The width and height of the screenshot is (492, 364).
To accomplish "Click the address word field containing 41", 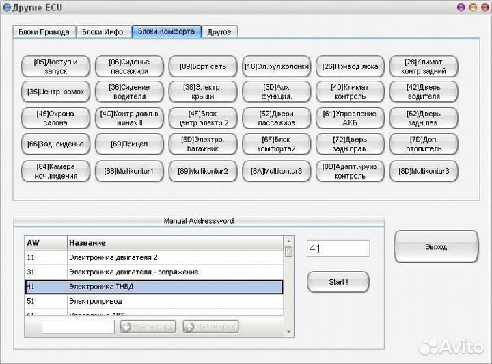I will 338,248.
